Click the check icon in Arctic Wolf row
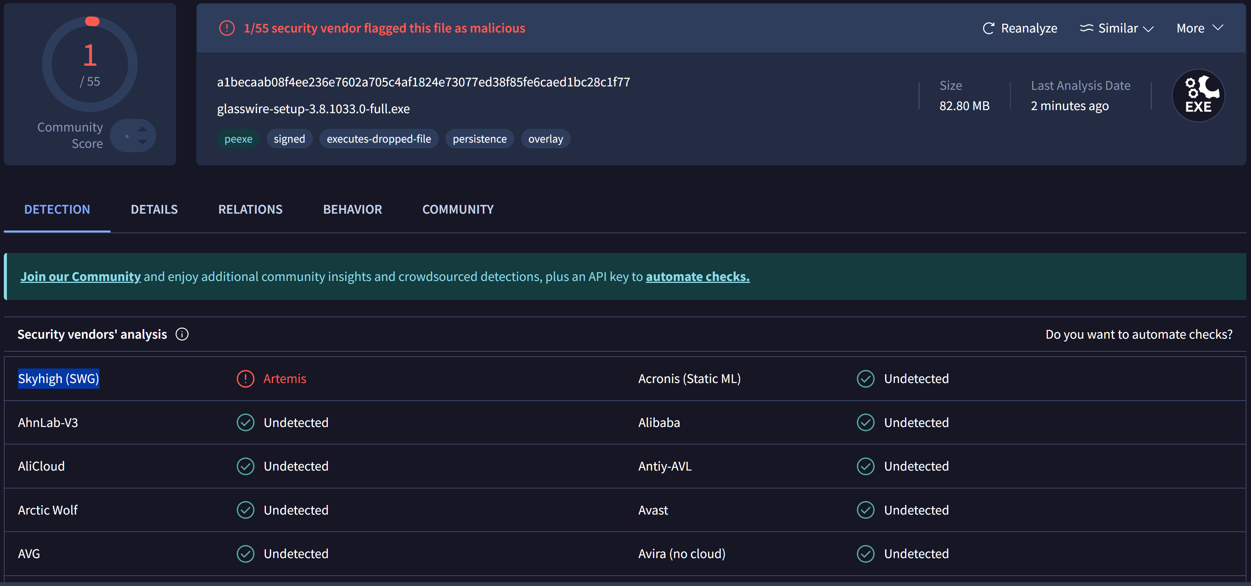The height and width of the screenshot is (586, 1251). click(245, 510)
